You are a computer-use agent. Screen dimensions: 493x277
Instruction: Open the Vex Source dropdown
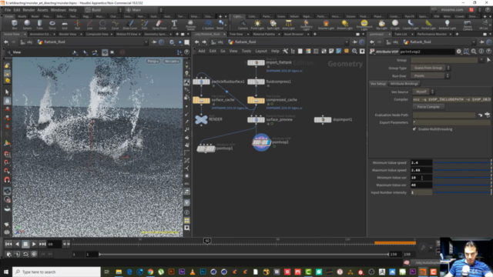tap(423, 92)
